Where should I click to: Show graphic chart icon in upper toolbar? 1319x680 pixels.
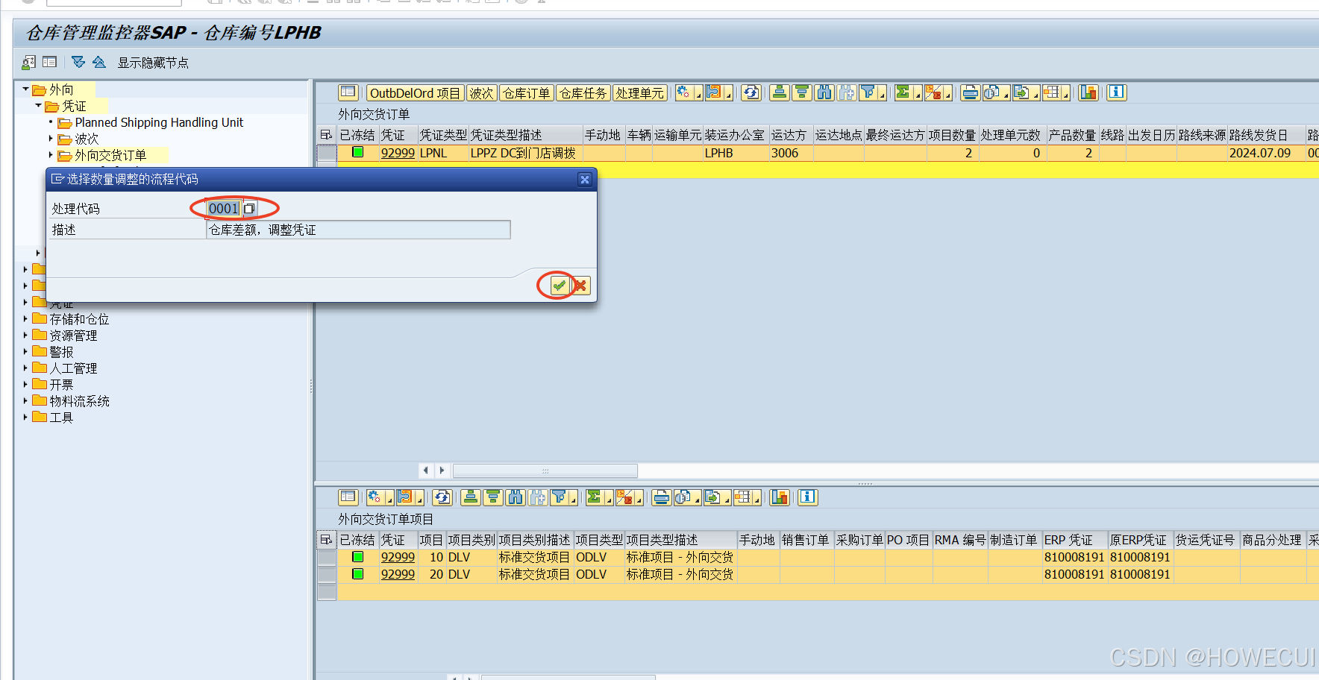click(1088, 92)
